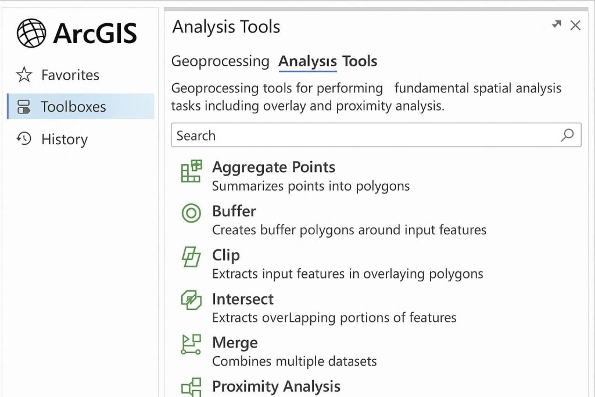Close the Analysis Tools panel
This screenshot has width=595, height=397.
pyautogui.click(x=575, y=26)
